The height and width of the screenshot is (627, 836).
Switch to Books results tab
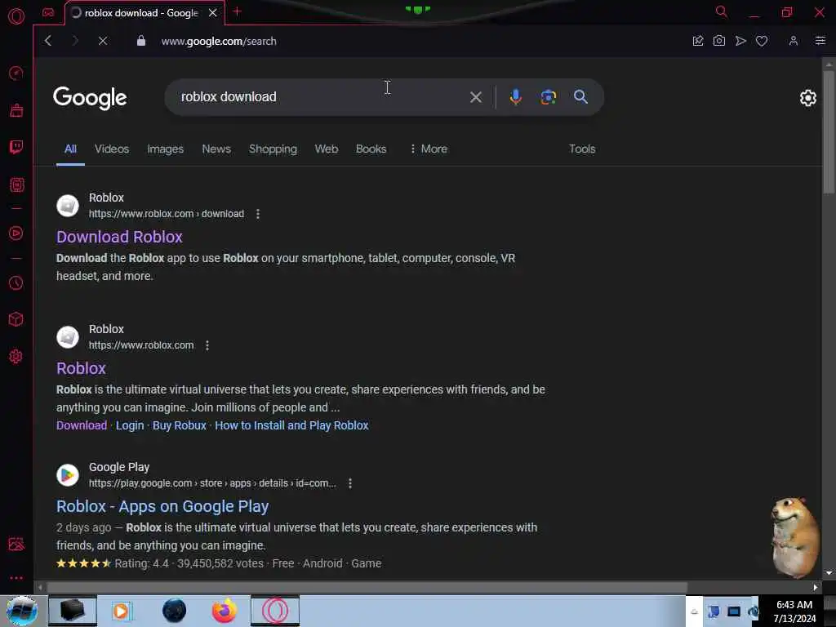point(371,149)
